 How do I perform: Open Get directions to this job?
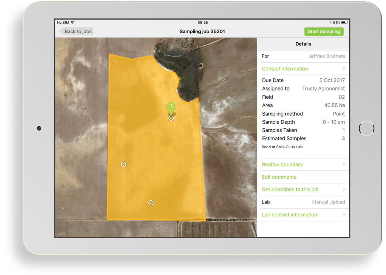tap(303, 189)
